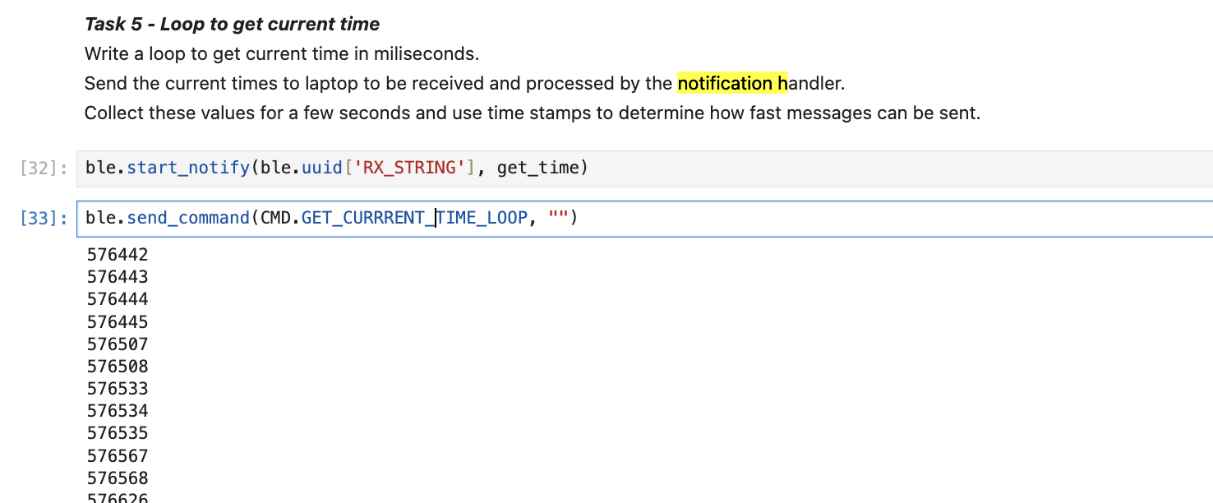Click the output value 576535

[x=118, y=433]
